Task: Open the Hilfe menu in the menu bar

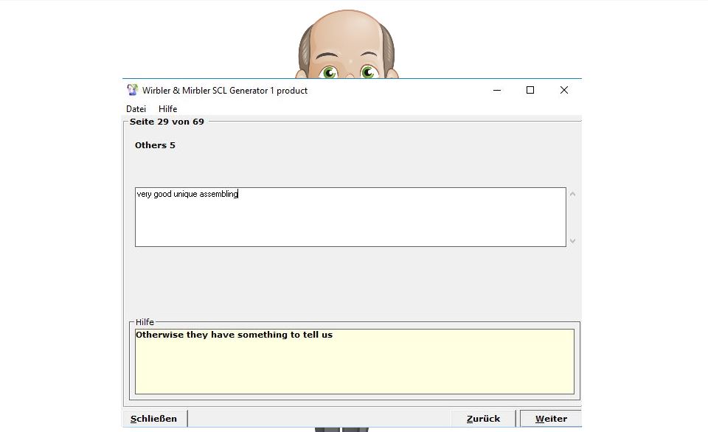Action: click(x=167, y=109)
